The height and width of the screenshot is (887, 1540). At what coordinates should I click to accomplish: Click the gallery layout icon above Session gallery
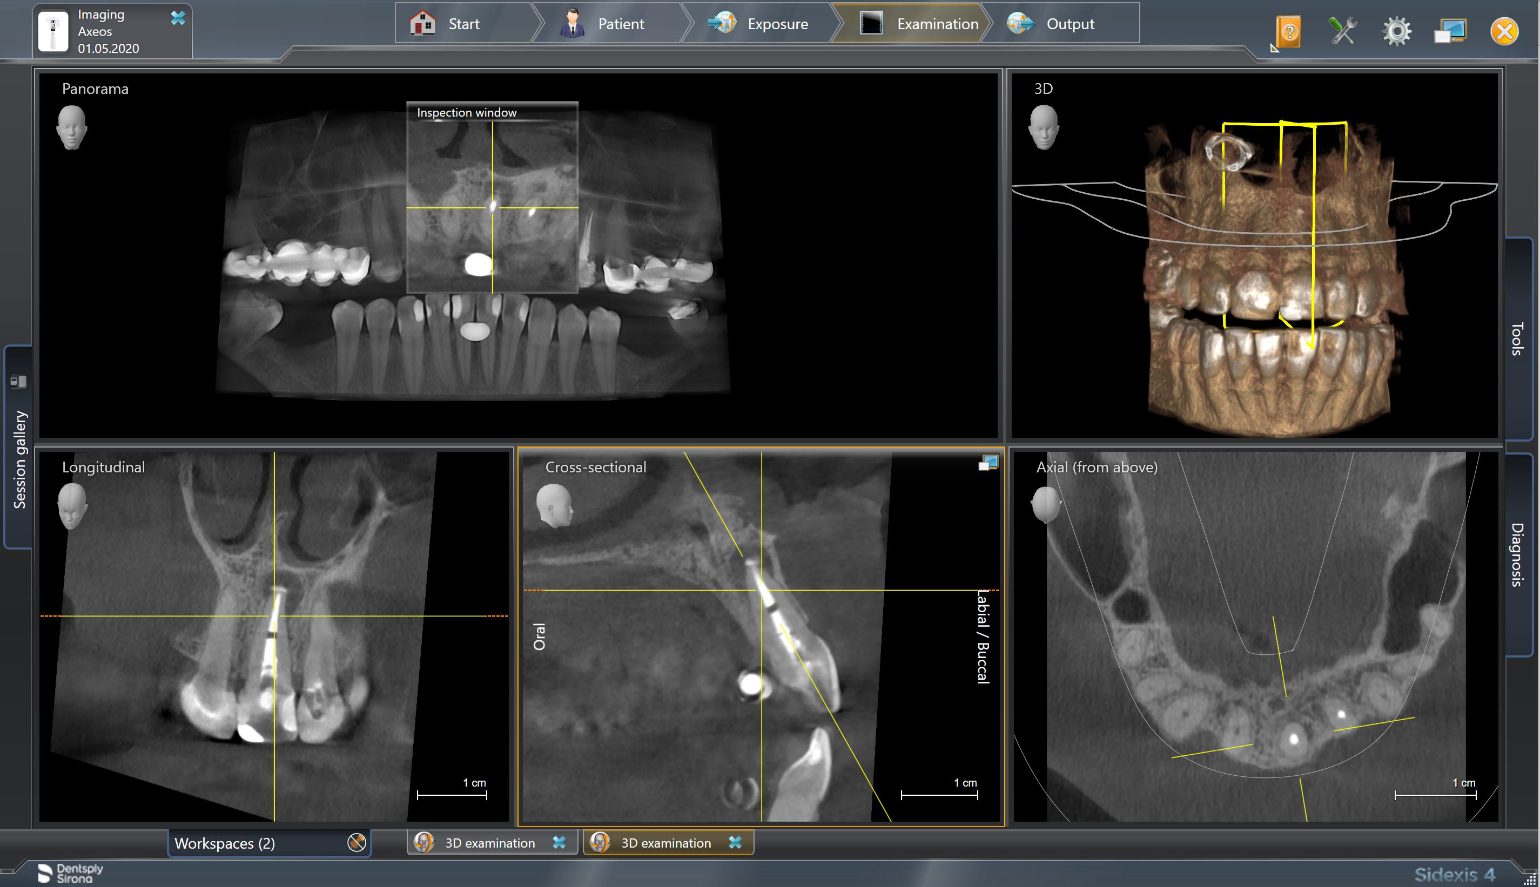point(18,382)
